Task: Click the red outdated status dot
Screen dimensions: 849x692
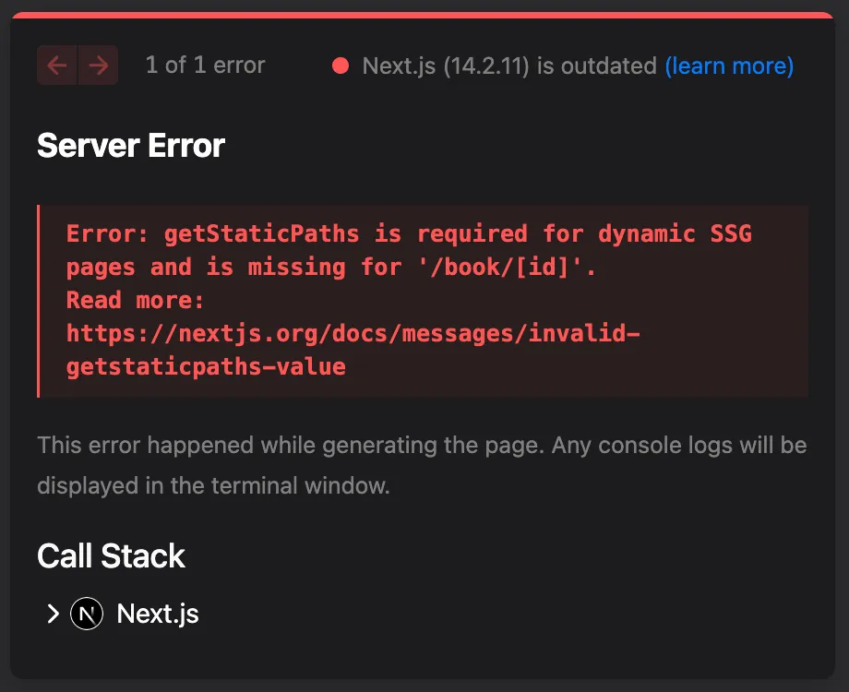Action: (x=341, y=66)
